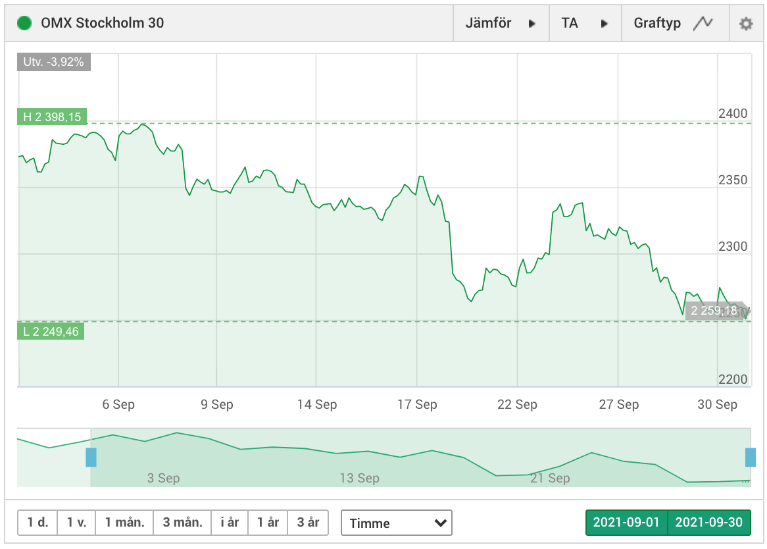
Task: Open the Timme interval dropdown
Action: (x=396, y=523)
